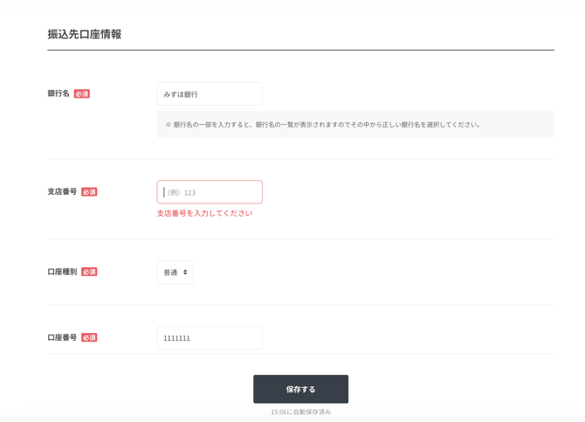Click the 支店番号 field label

[62, 191]
